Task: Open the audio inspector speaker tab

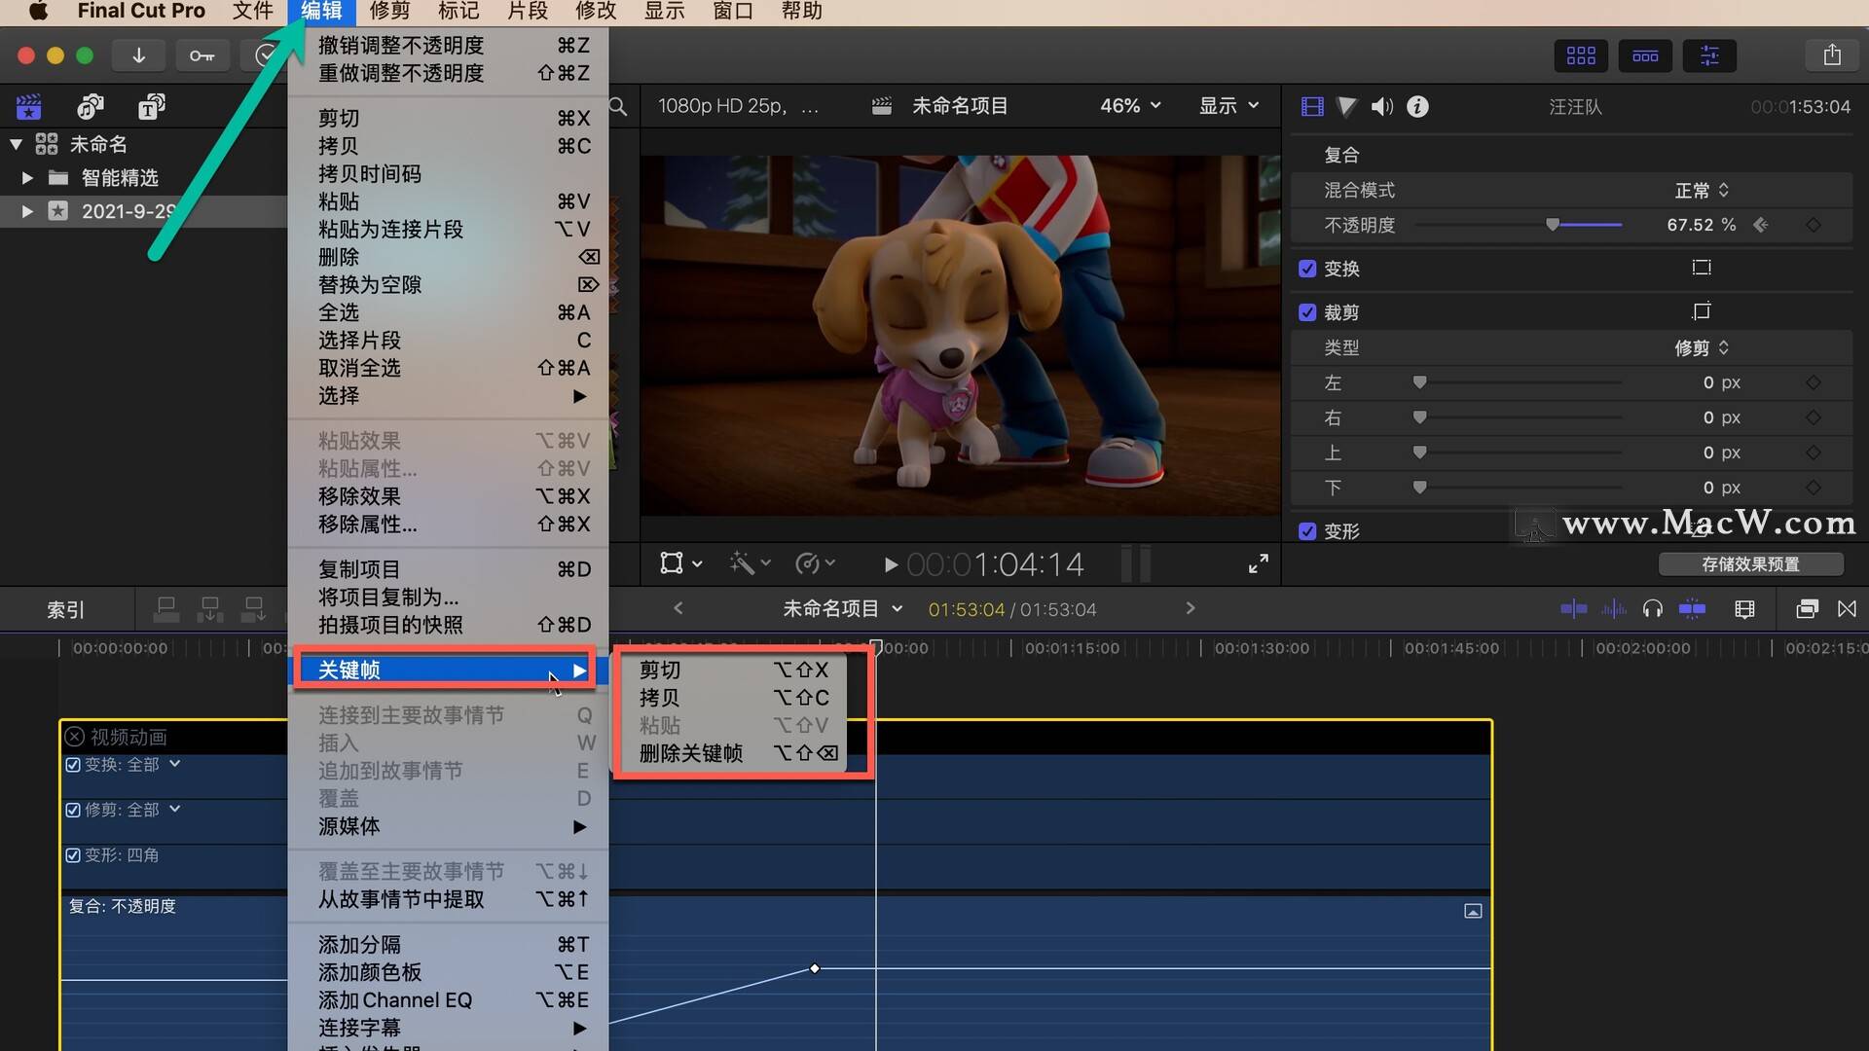Action: [1382, 106]
